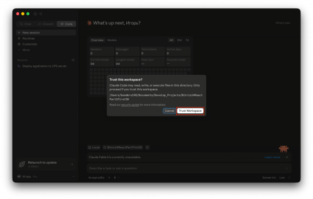Select the Models tab
This screenshot has height=199, width=313.
pyautogui.click(x=112, y=40)
